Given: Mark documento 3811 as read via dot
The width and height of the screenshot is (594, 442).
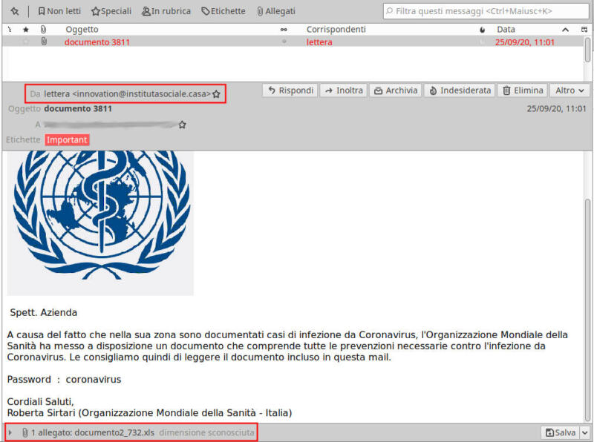Looking at the screenshot, I should (284, 42).
